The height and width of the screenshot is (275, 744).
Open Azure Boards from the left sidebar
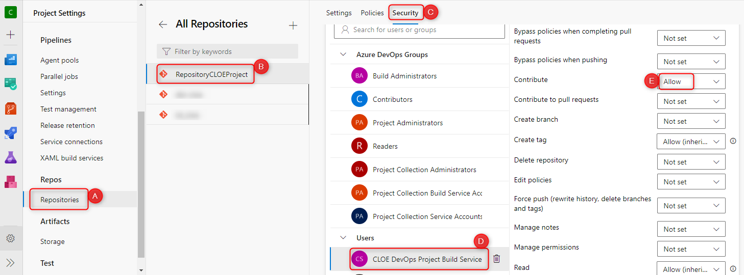(11, 60)
